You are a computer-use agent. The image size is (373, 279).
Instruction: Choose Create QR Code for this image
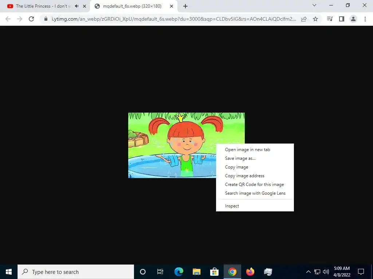click(255, 185)
